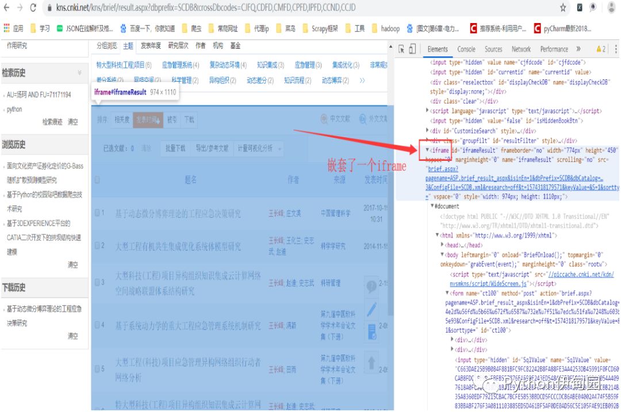Open the 特大型科技(工程)项目(6) topic link
Screen dimensions: 621x412
(124, 65)
